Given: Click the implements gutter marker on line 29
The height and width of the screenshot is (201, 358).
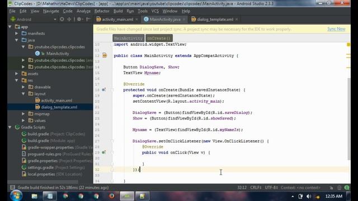Looking at the screenshot, I should tap(103, 152).
